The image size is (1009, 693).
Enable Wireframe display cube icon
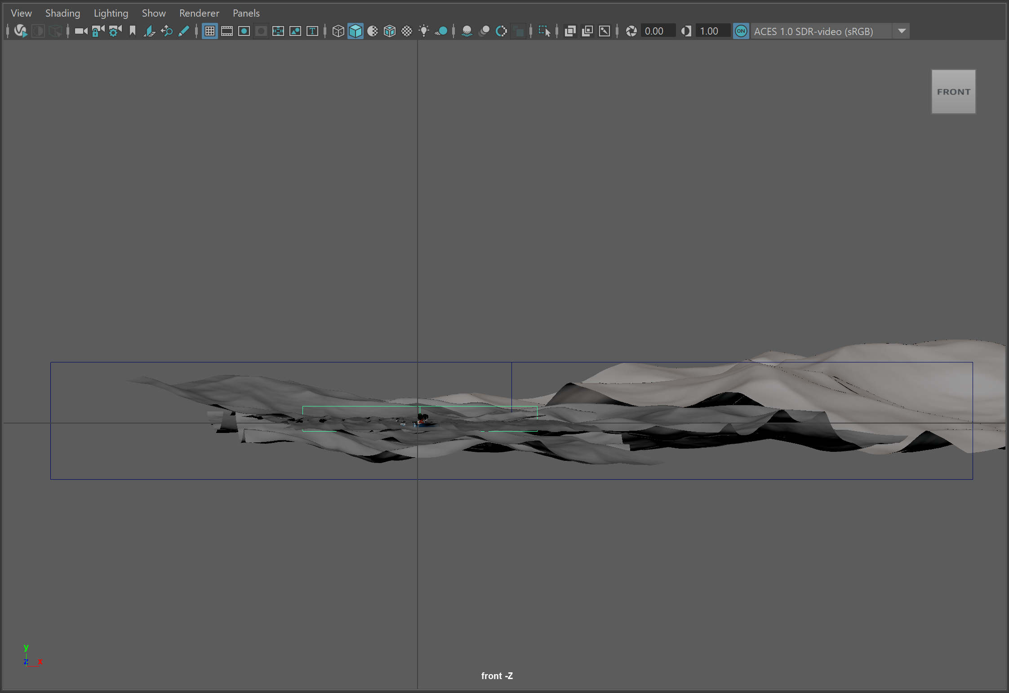point(338,31)
